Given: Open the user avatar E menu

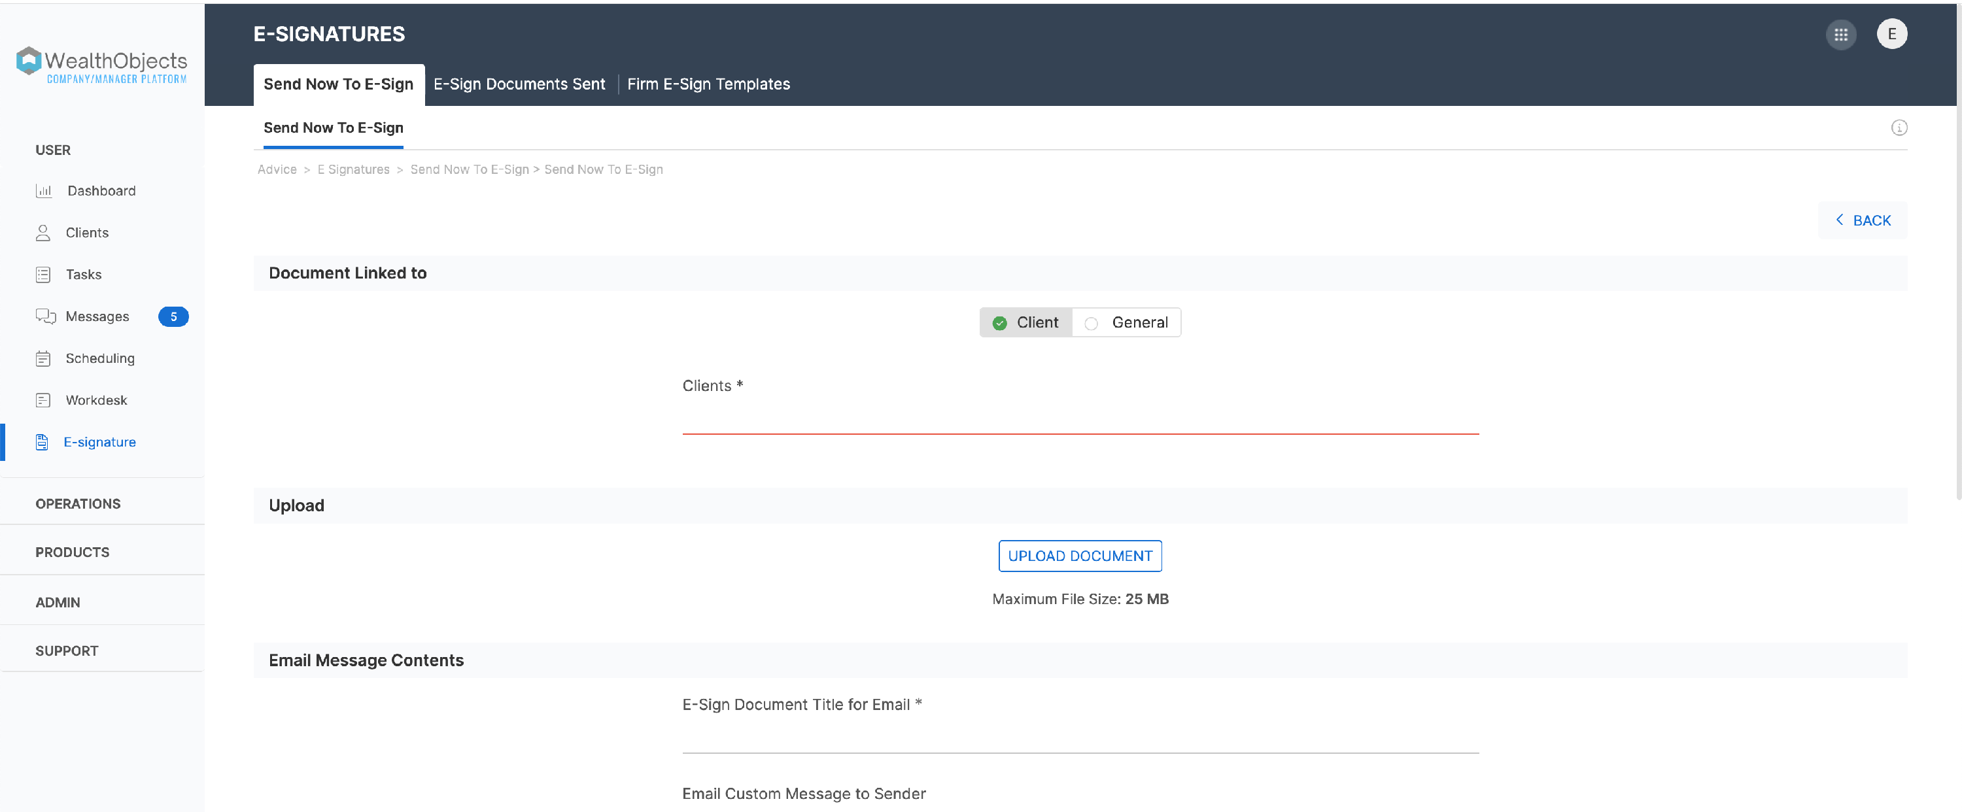Looking at the screenshot, I should click(1891, 34).
